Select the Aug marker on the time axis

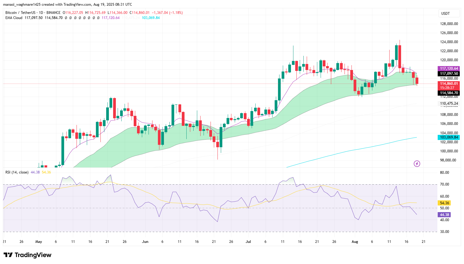coord(355,242)
